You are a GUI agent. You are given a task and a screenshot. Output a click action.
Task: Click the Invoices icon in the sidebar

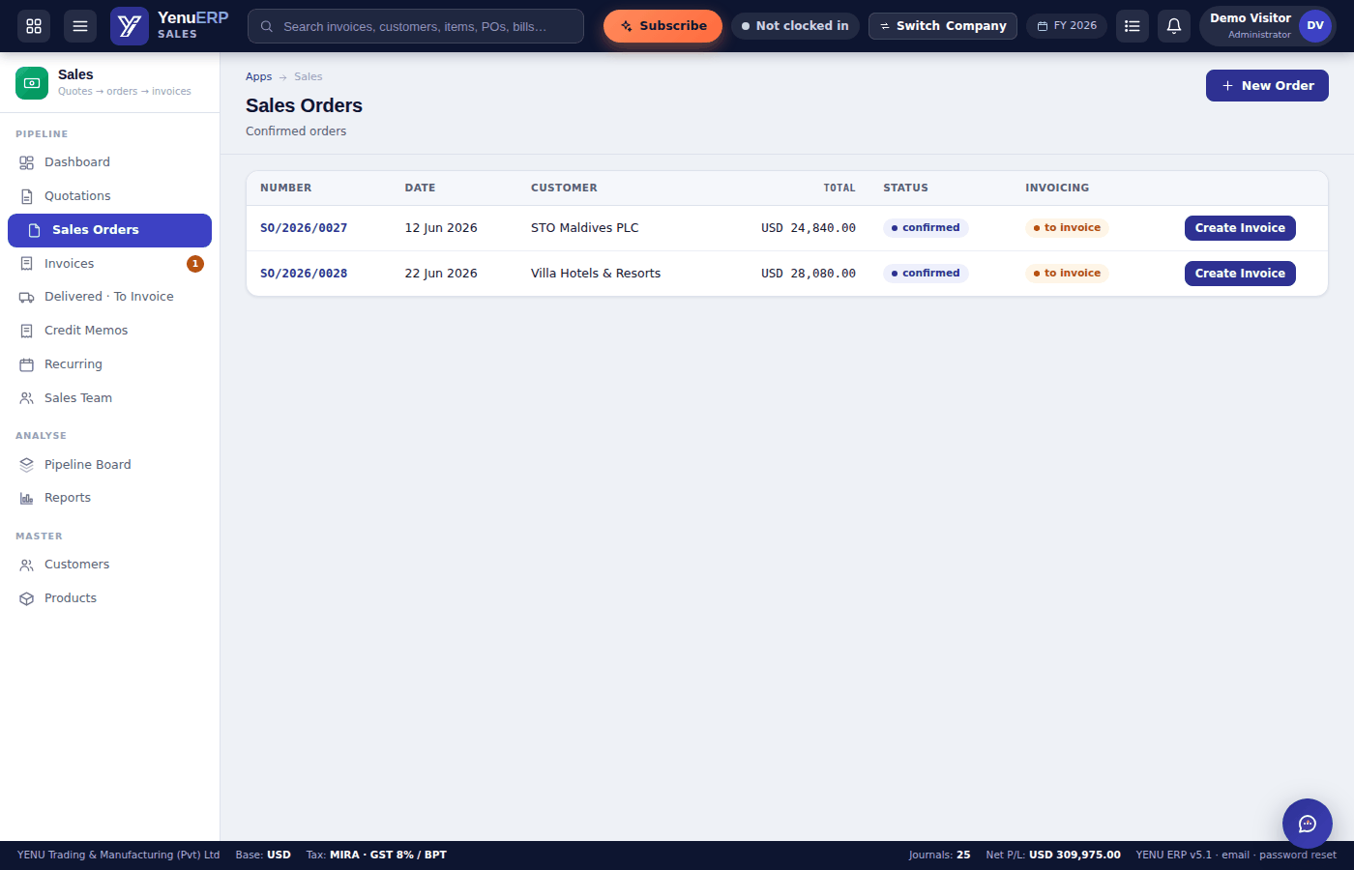[27, 264]
